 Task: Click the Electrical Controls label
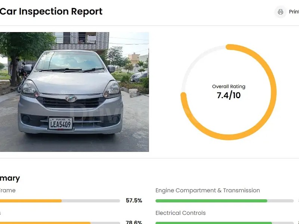(x=181, y=213)
